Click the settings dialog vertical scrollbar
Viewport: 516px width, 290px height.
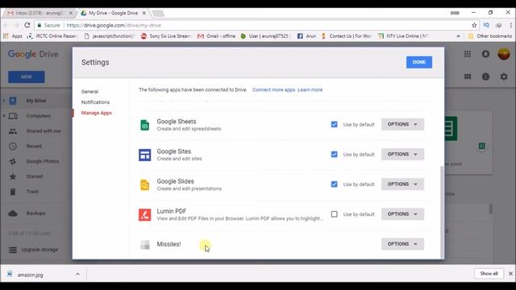coord(442,213)
